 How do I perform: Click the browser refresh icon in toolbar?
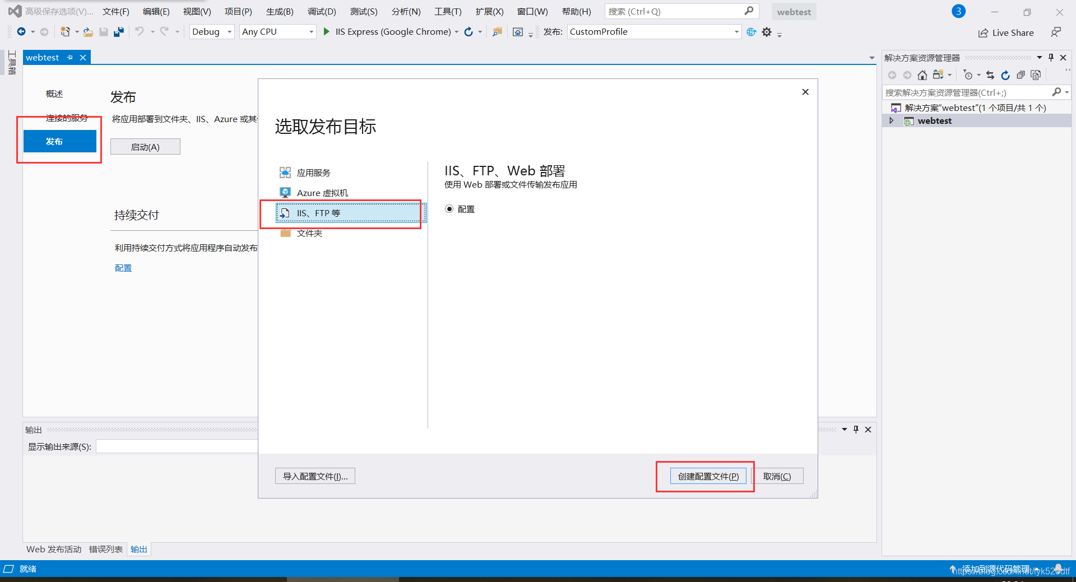coord(469,32)
